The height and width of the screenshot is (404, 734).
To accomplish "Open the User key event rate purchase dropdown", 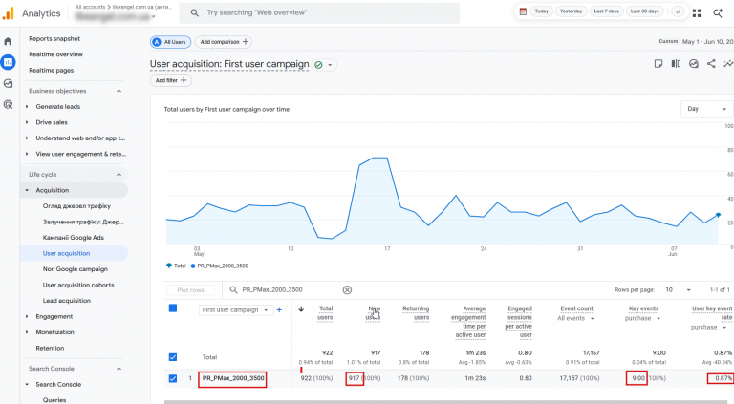I will (x=709, y=328).
